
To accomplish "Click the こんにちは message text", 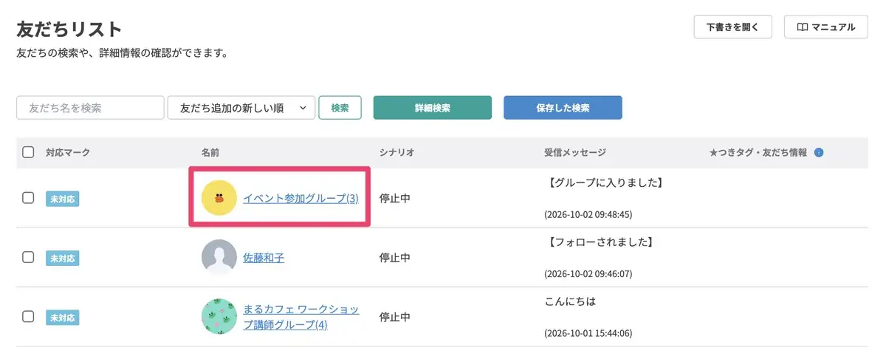I will point(570,301).
